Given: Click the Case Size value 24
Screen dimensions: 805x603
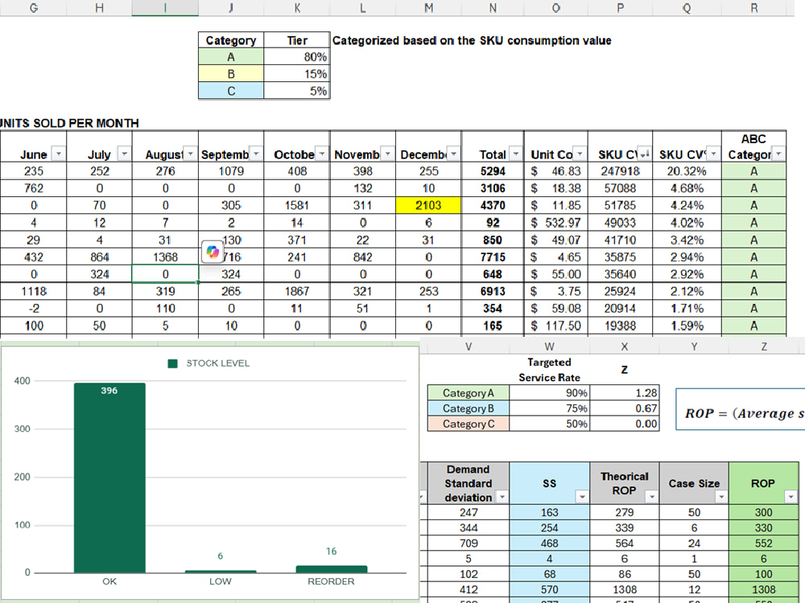Looking at the screenshot, I should [694, 544].
